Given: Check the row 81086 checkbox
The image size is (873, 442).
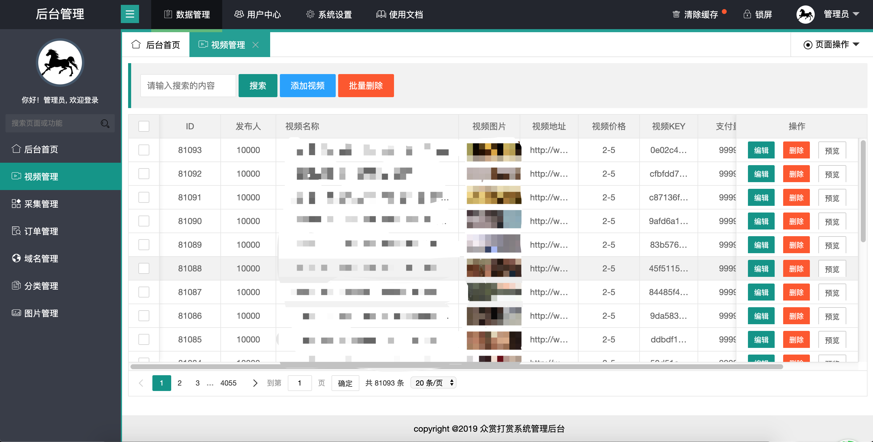Looking at the screenshot, I should 144,316.
